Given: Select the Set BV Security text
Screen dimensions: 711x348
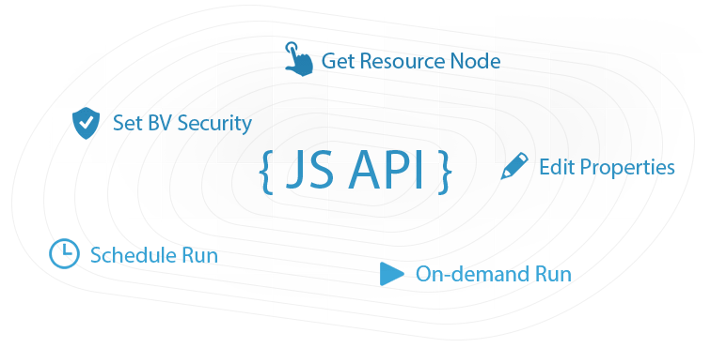Looking at the screenshot, I should [x=182, y=123].
